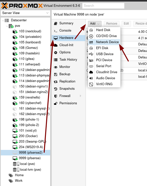Click the Add button
The image size is (147, 186).
(95, 24)
